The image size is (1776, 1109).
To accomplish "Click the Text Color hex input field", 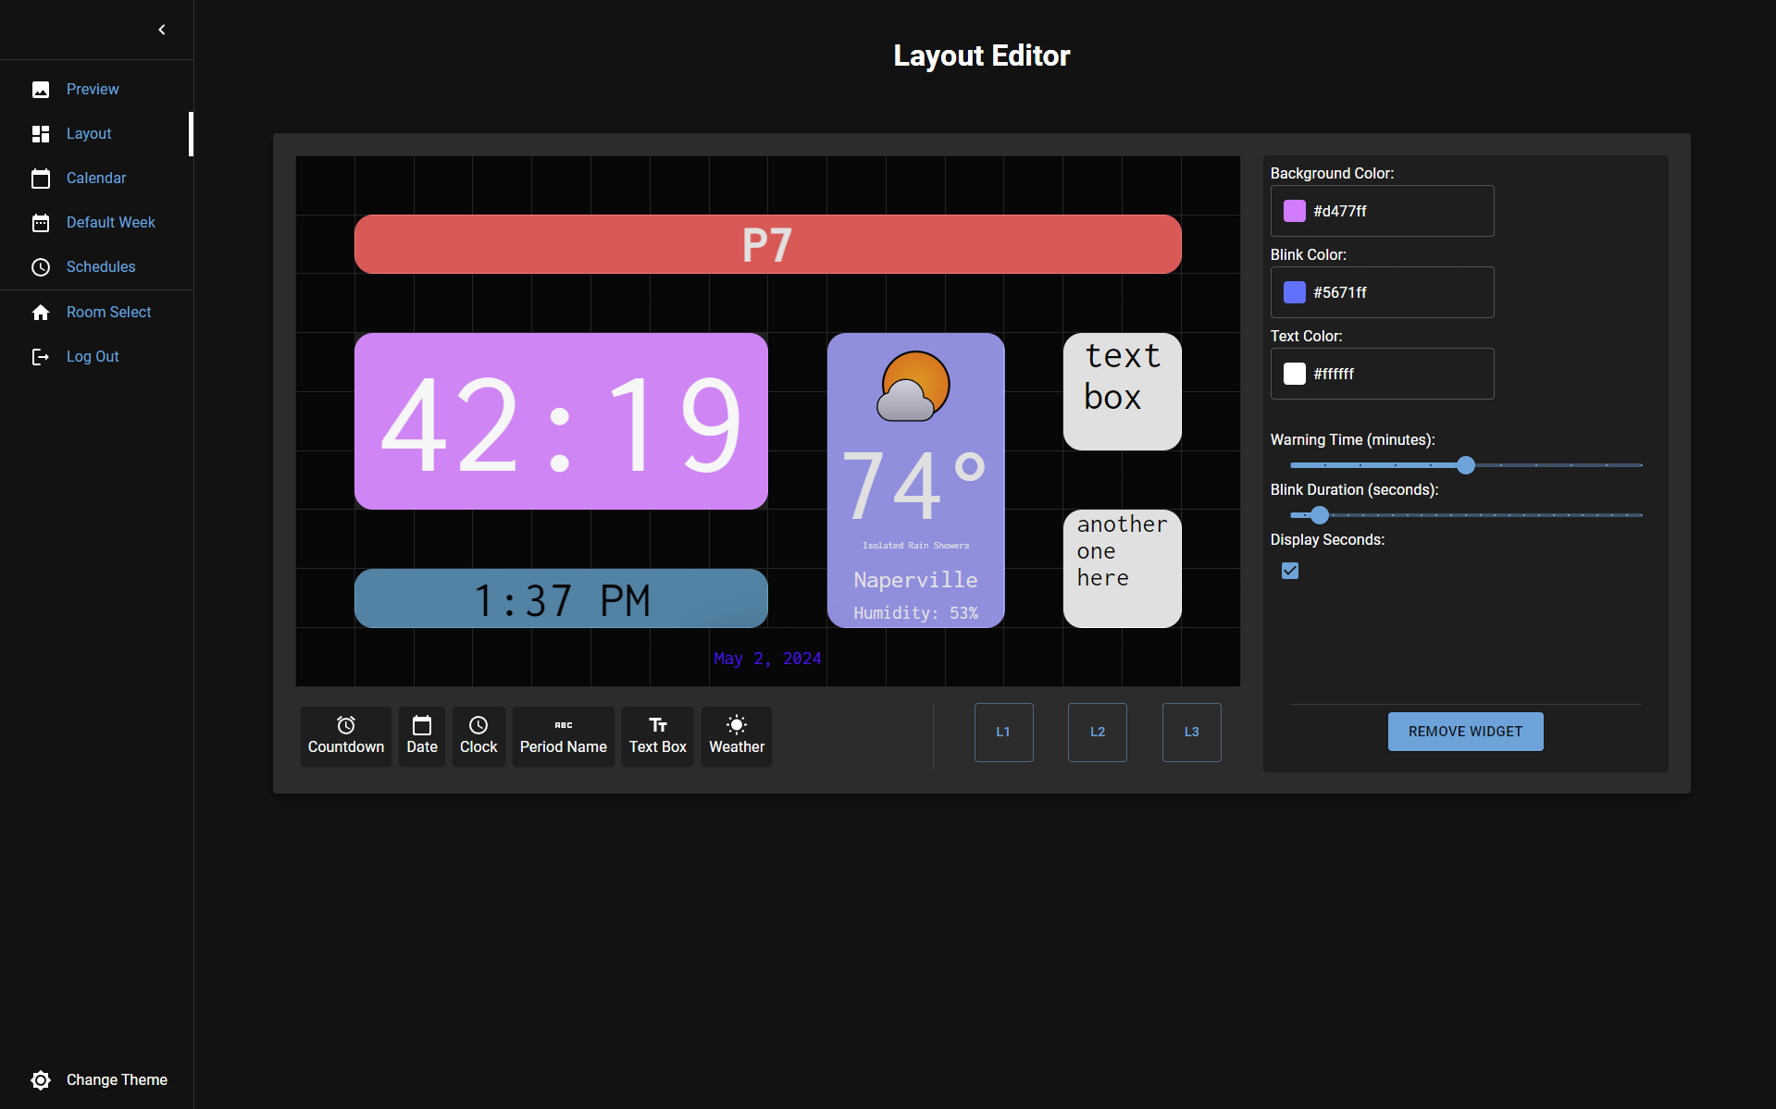I will pos(1397,374).
